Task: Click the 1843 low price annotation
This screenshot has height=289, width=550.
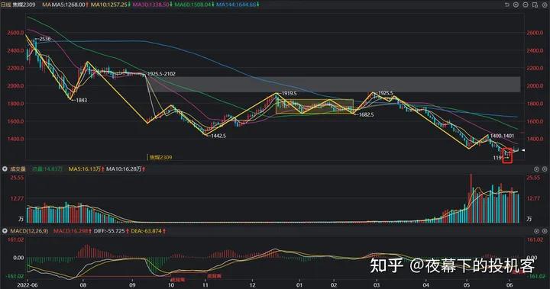Action: pyautogui.click(x=82, y=100)
